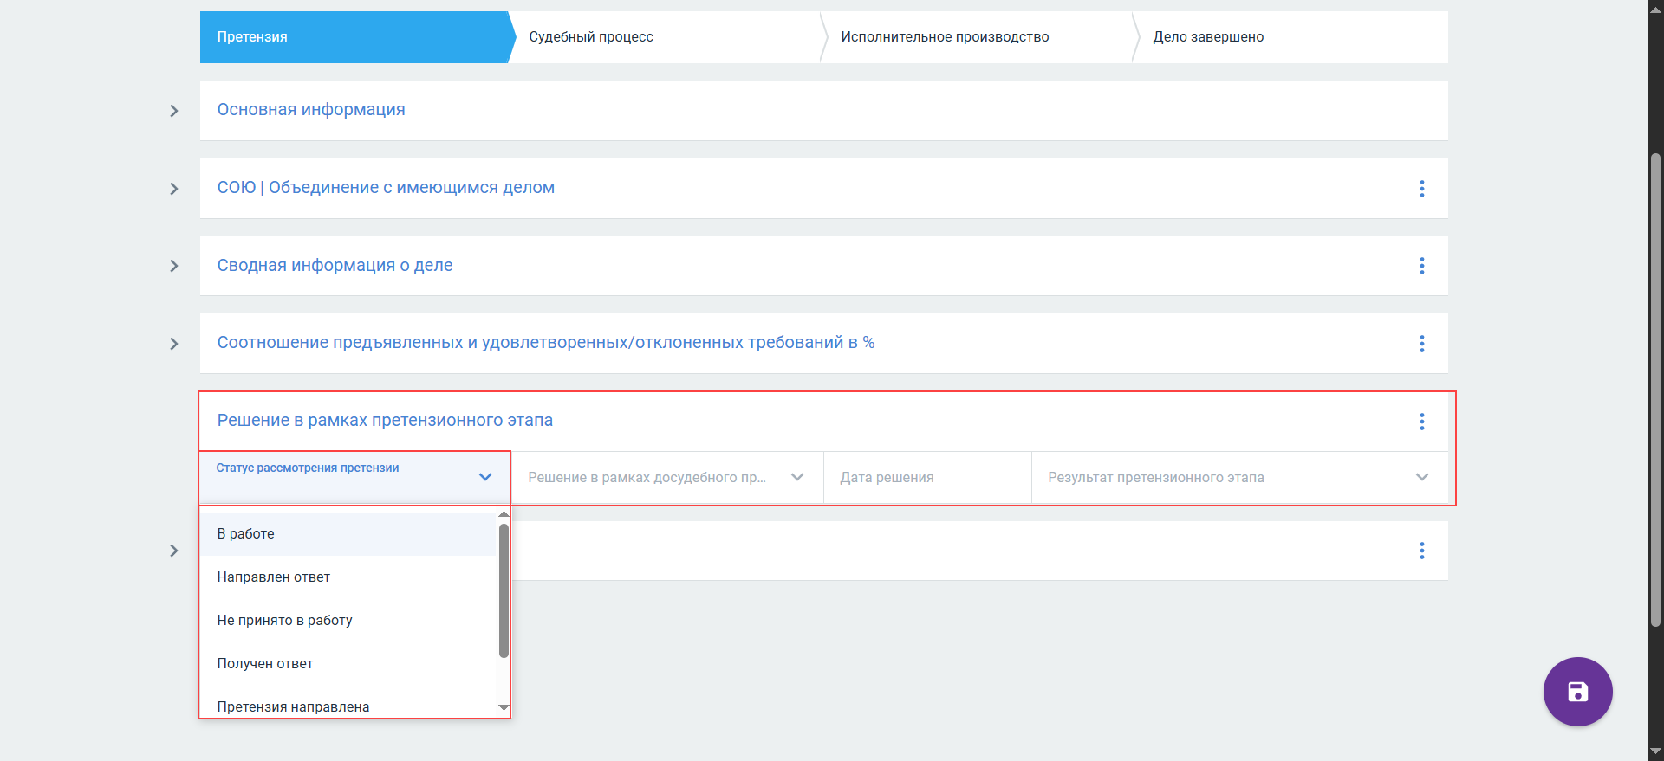
Task: Expand the chevron left of the dropdown list
Action: point(174,551)
